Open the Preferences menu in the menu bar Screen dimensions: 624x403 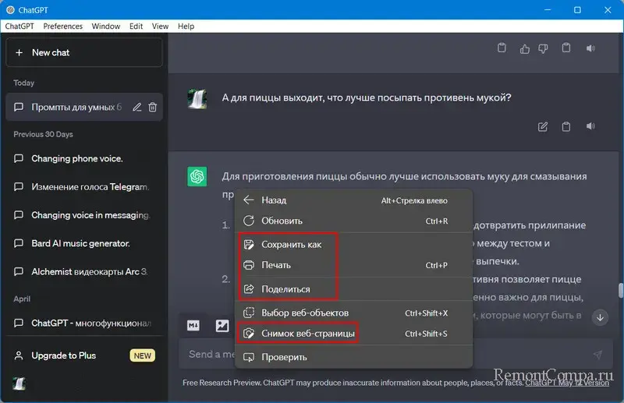click(62, 26)
